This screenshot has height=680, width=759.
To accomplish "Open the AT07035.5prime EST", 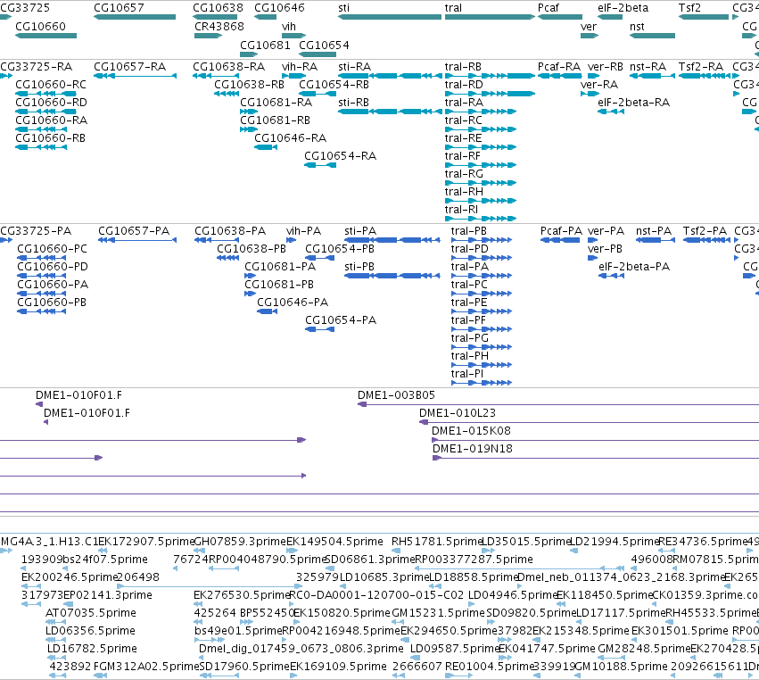I will coord(55,622).
